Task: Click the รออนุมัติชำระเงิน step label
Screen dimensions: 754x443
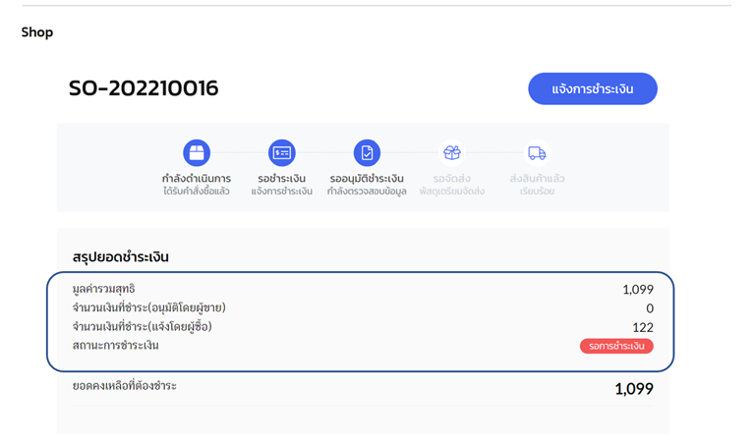Action: tap(367, 178)
